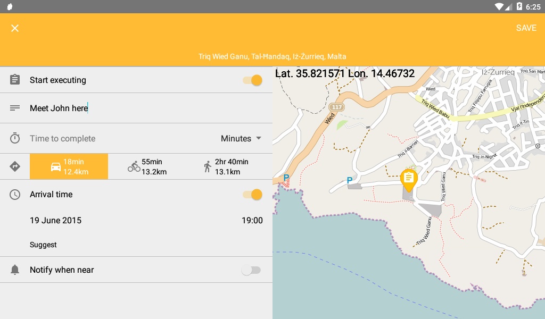Viewport: 545px width, 319px height.
Task: Click the Wi-Fi signal icon in status bar
Action: point(499,6)
